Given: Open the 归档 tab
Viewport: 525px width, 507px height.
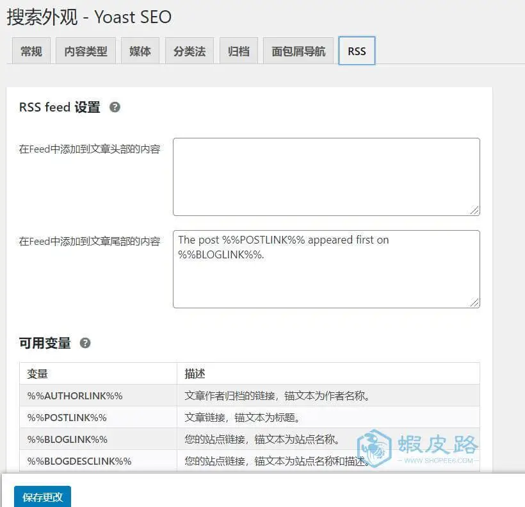Looking at the screenshot, I should 239,51.
